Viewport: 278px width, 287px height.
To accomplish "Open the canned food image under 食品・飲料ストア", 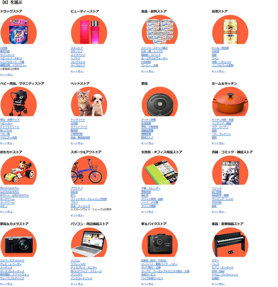I will point(160,29).
